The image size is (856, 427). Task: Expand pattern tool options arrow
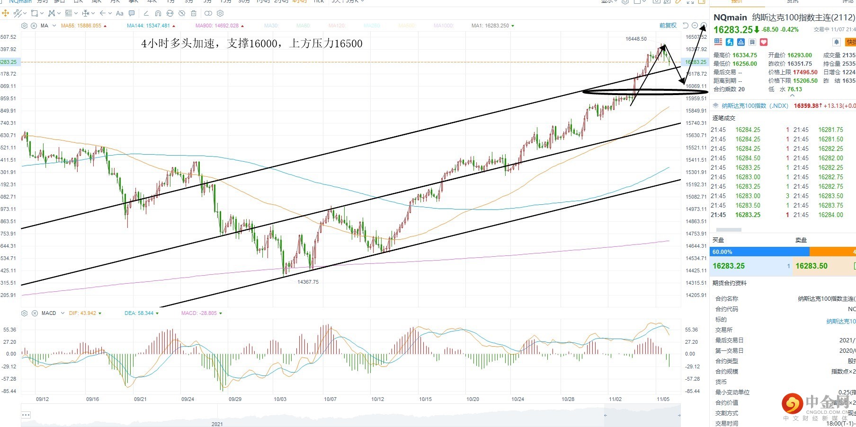tap(59, 13)
